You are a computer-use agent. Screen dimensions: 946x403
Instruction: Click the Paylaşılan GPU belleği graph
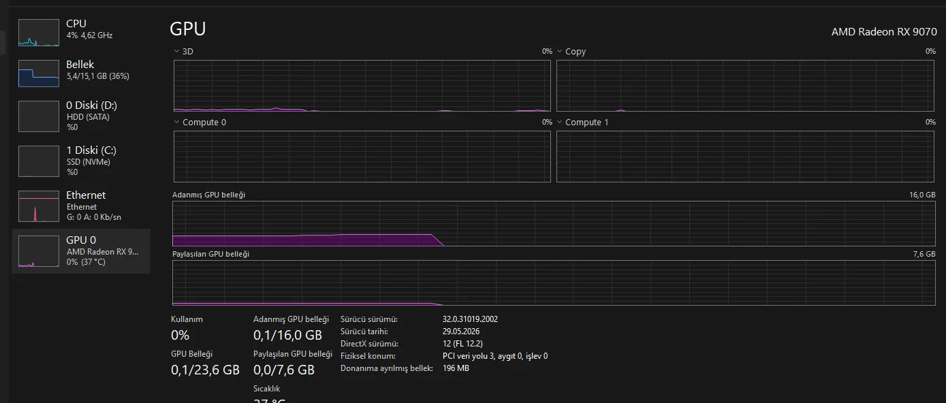click(x=554, y=283)
